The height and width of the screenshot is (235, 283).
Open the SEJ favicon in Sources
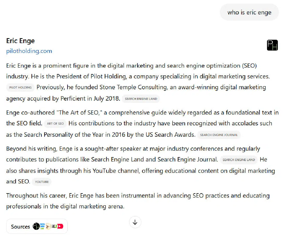(54, 226)
